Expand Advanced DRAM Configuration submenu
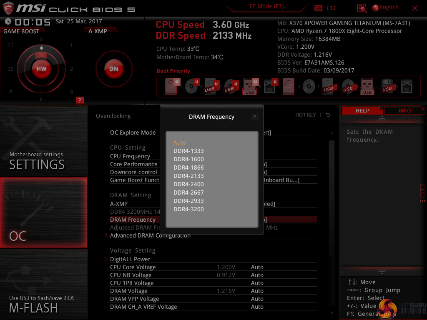This screenshot has height=320, width=427. 150,236
